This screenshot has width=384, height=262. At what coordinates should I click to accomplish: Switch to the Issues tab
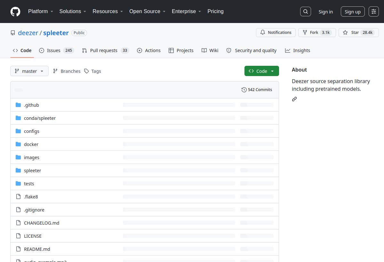click(x=57, y=50)
